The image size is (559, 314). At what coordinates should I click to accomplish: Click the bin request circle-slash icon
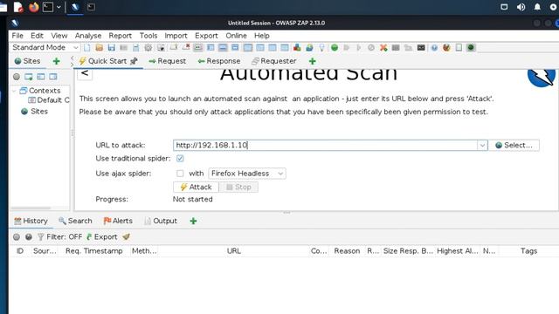click(x=371, y=47)
